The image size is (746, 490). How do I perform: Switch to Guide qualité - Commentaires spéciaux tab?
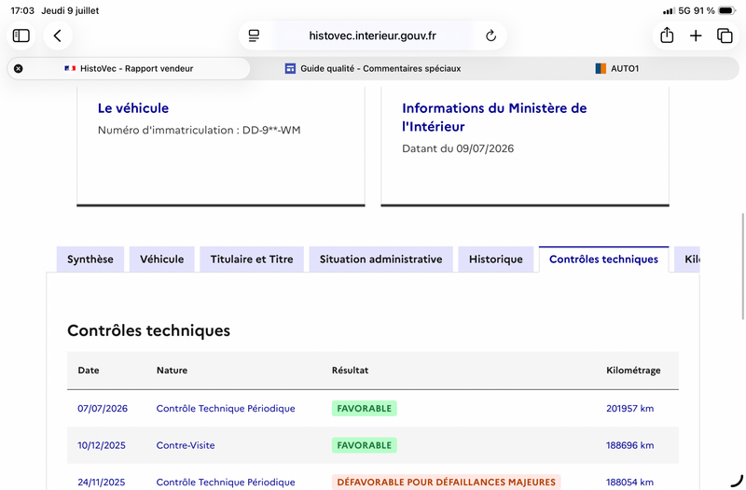coord(372,68)
